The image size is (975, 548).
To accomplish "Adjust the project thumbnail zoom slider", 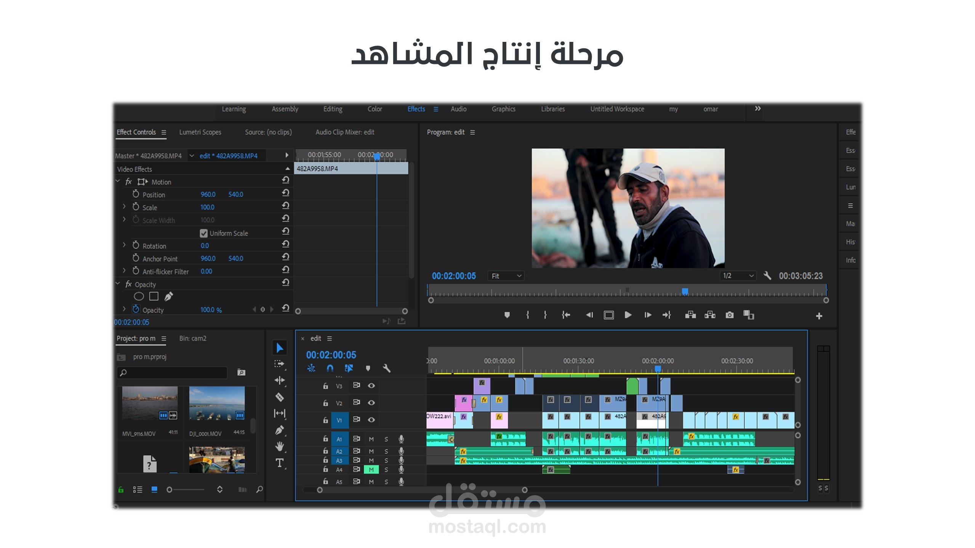I will coord(170,490).
